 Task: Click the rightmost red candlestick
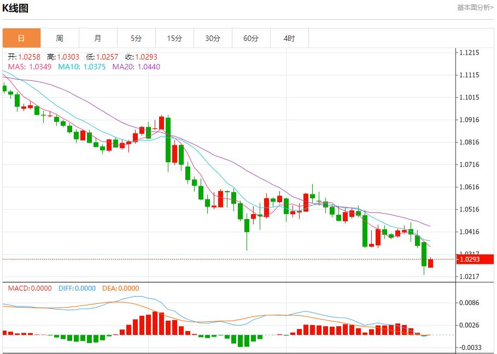(x=430, y=263)
